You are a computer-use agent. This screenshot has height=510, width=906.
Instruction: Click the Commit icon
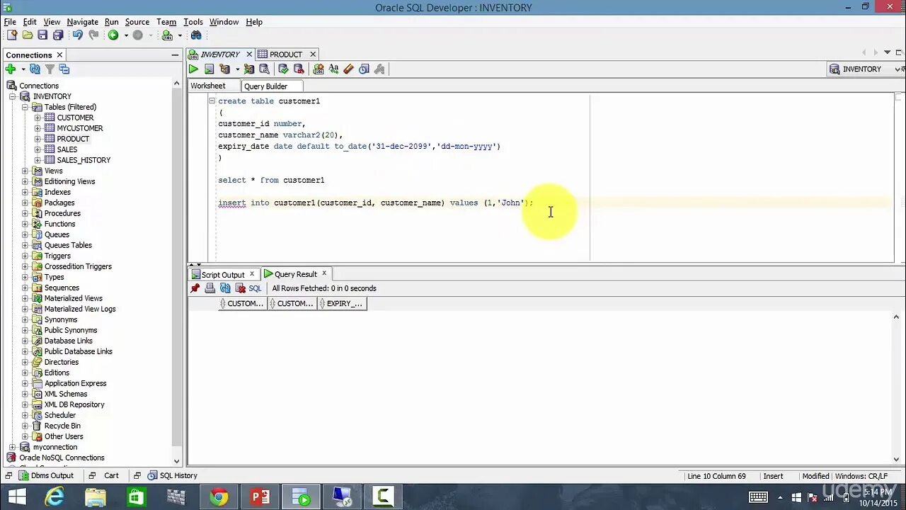pos(283,69)
